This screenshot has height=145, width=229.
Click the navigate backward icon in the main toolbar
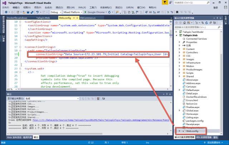6,12
